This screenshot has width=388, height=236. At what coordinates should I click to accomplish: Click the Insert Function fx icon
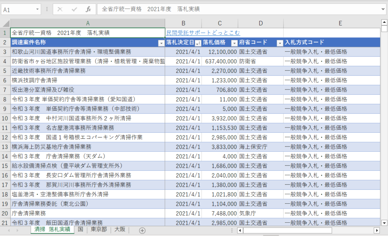[88, 9]
